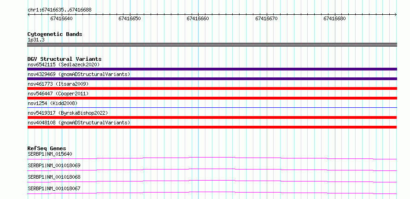Click the thin blue line for nsv1254

(212, 107)
